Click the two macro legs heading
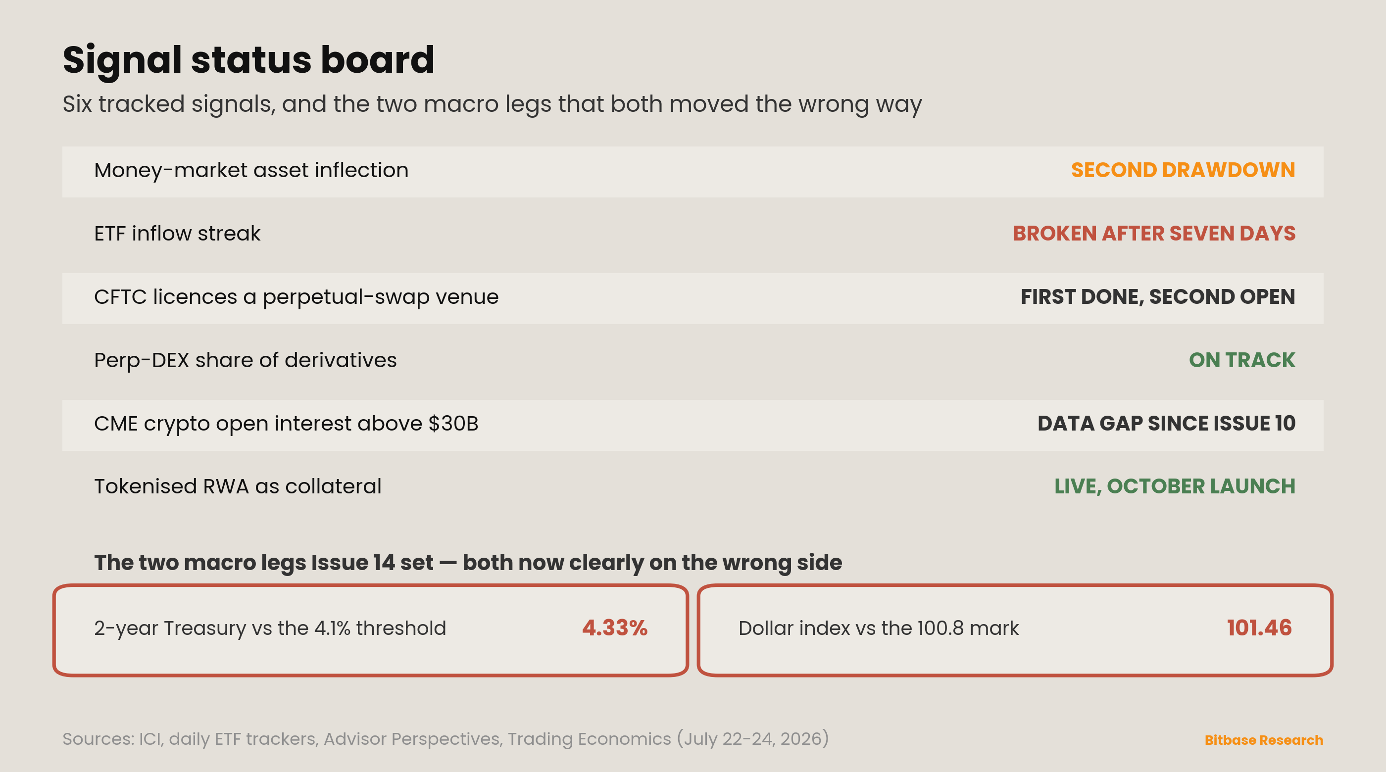Screen dimensions: 1386x772 coord(468,563)
